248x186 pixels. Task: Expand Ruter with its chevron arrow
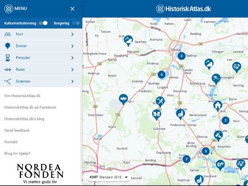tap(73, 70)
